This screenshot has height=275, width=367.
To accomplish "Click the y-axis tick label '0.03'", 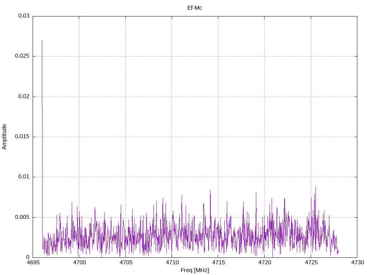I will [24, 16].
